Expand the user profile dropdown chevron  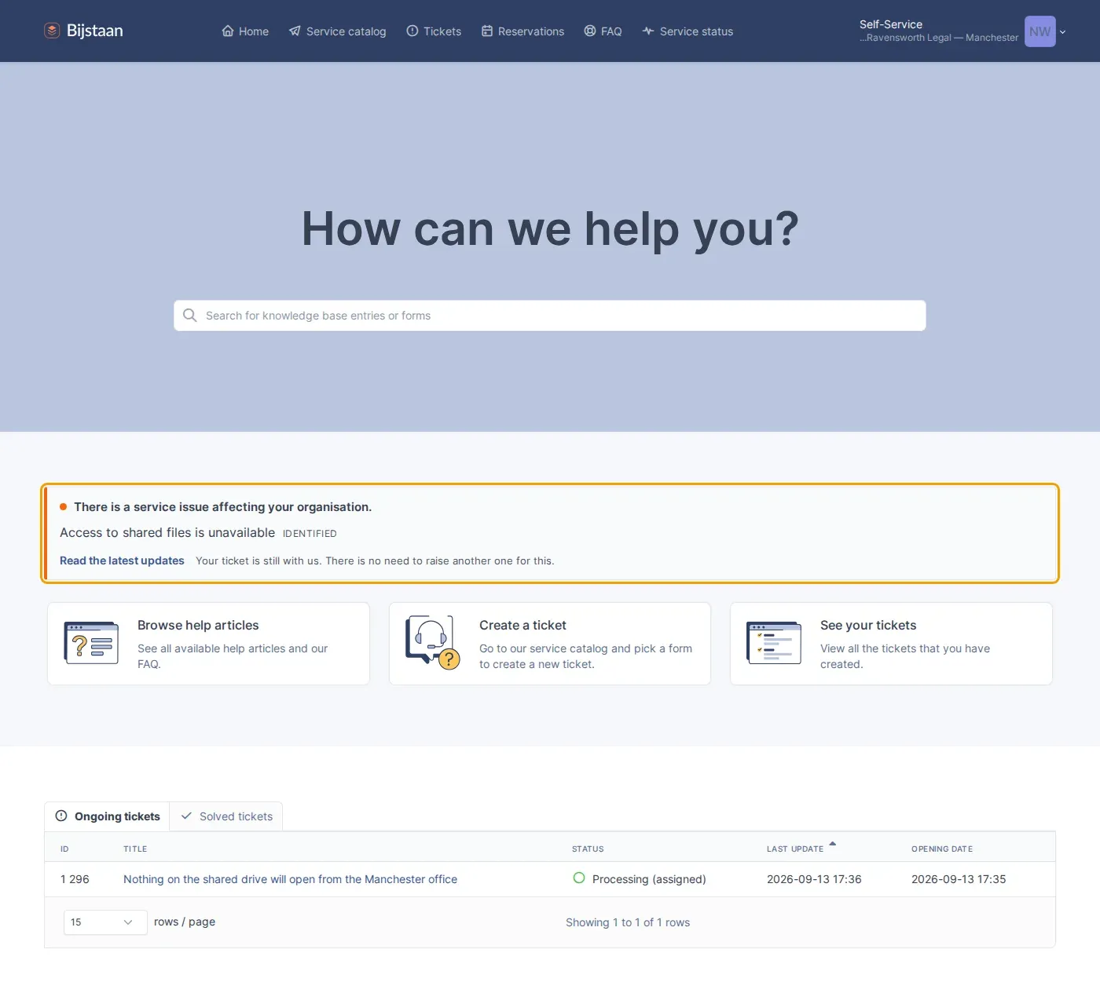pyautogui.click(x=1063, y=32)
